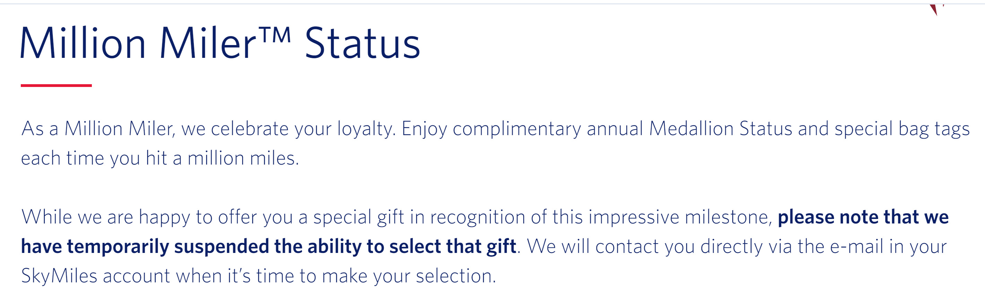Click the red line under the heading
985x299 pixels.
(x=56, y=86)
